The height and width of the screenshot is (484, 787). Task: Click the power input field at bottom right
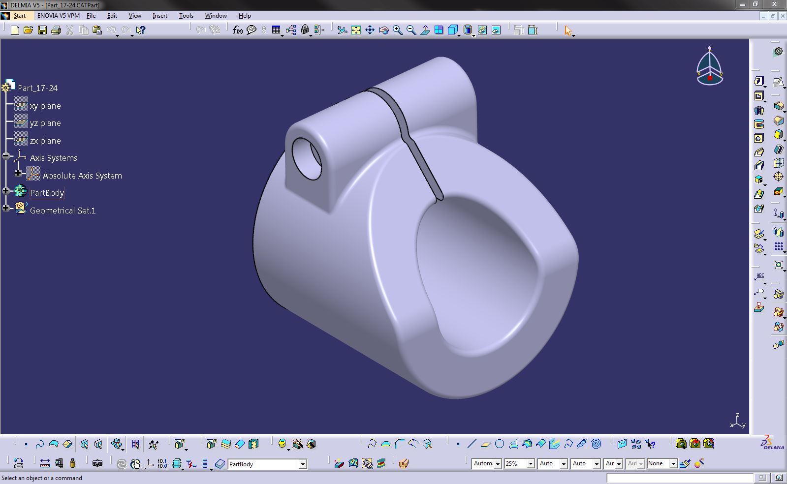680,478
